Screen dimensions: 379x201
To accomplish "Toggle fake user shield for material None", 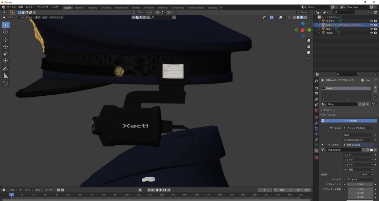I will 359,104.
